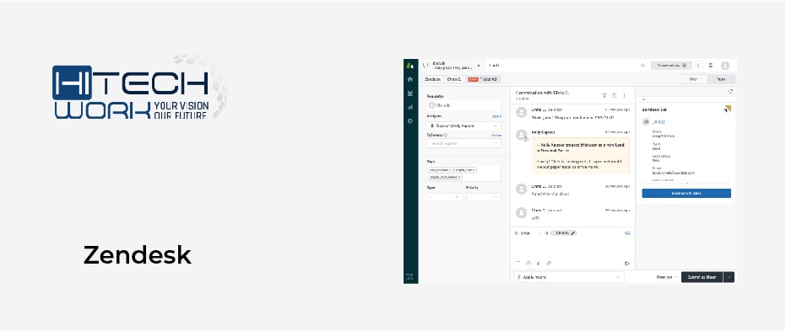Open the Apply macro dropdown
786x331 pixels.
click(x=569, y=277)
